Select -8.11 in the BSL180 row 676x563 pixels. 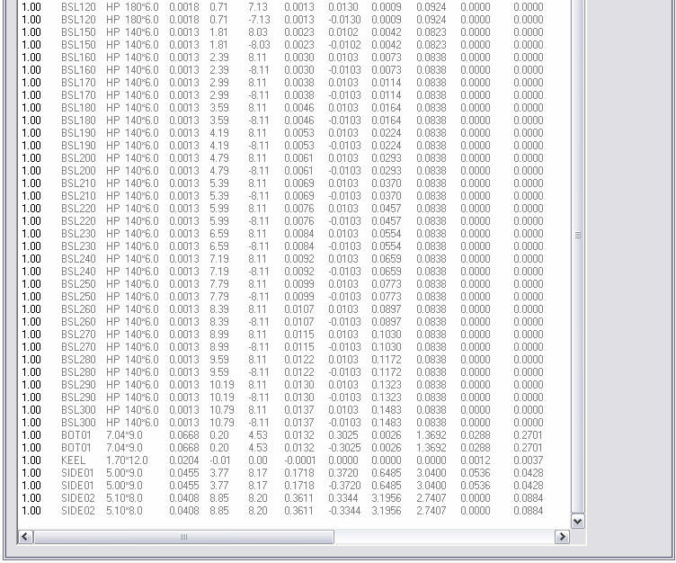(259, 121)
